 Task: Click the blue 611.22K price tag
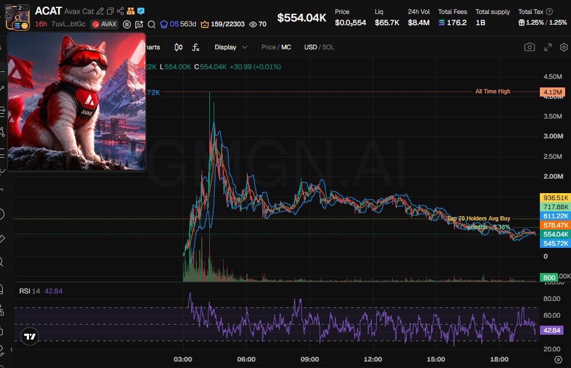click(555, 216)
